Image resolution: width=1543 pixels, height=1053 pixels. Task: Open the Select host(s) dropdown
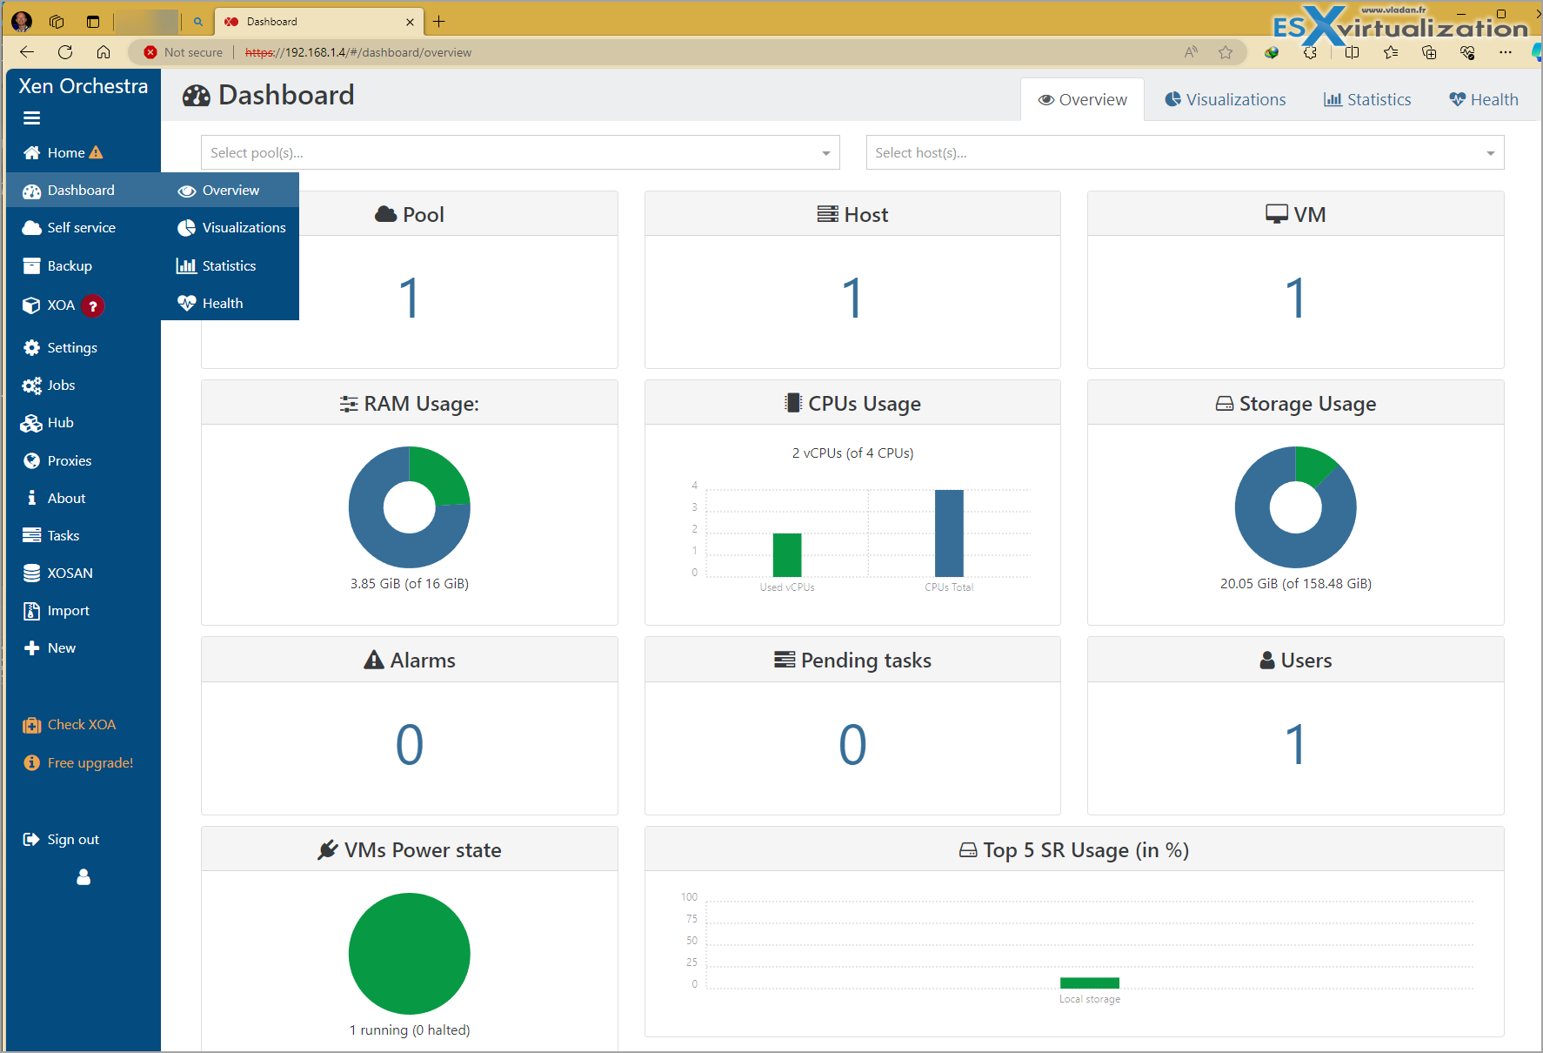(x=1185, y=152)
